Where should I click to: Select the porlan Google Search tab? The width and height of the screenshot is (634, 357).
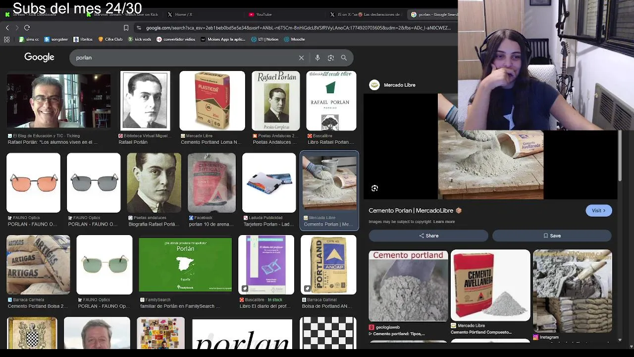point(434,14)
